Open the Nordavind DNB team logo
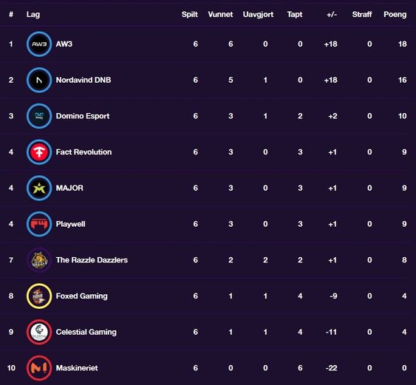Viewport: 416px width, 385px height. 39,80
